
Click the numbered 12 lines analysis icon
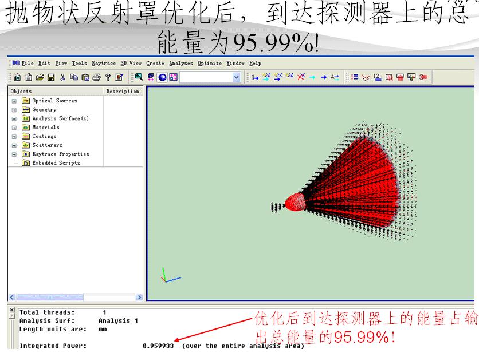(377, 77)
